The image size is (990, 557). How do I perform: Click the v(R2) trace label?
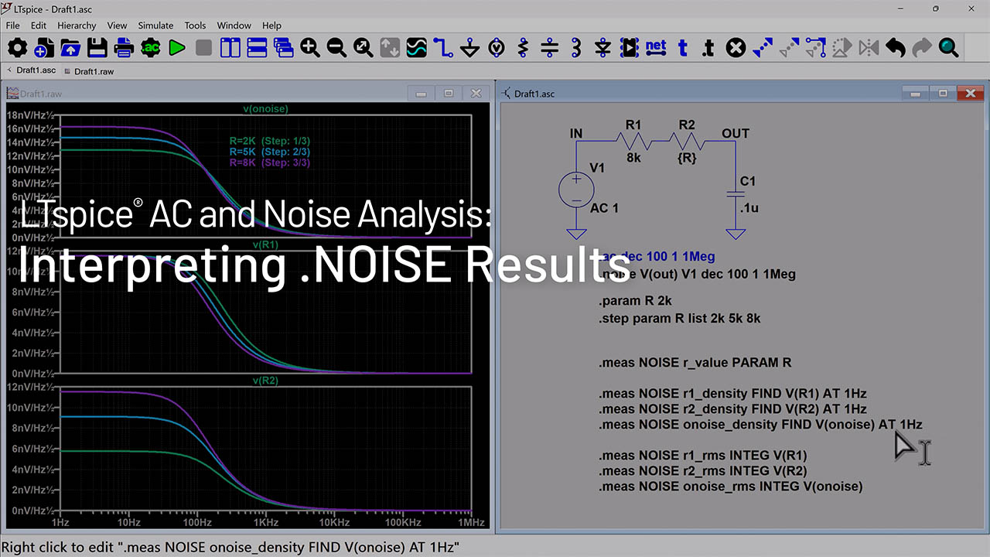pyautogui.click(x=265, y=381)
